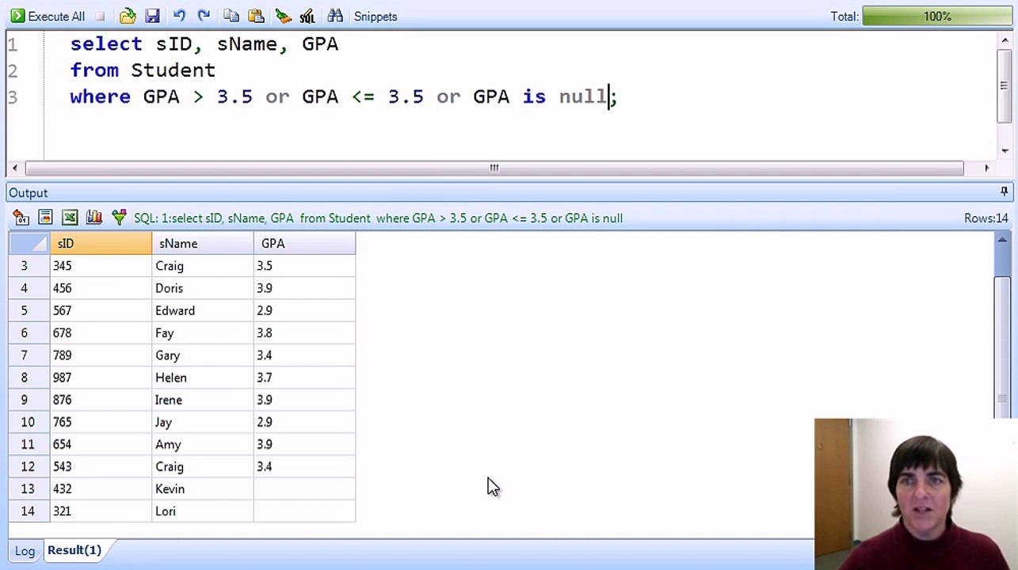
Task: Click the sName cell 'Irene'
Action: pyautogui.click(x=202, y=400)
